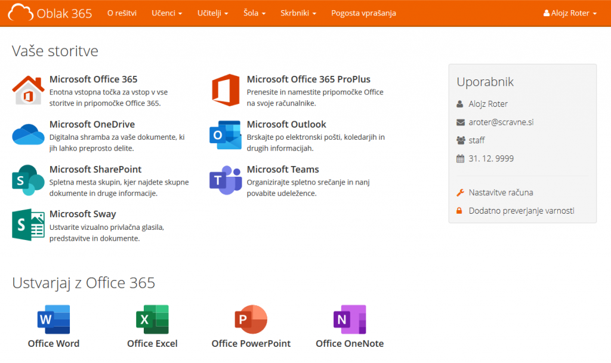Viewport: 611px width, 363px height.
Task: Open the Microsoft Sway icon
Action: point(28,224)
